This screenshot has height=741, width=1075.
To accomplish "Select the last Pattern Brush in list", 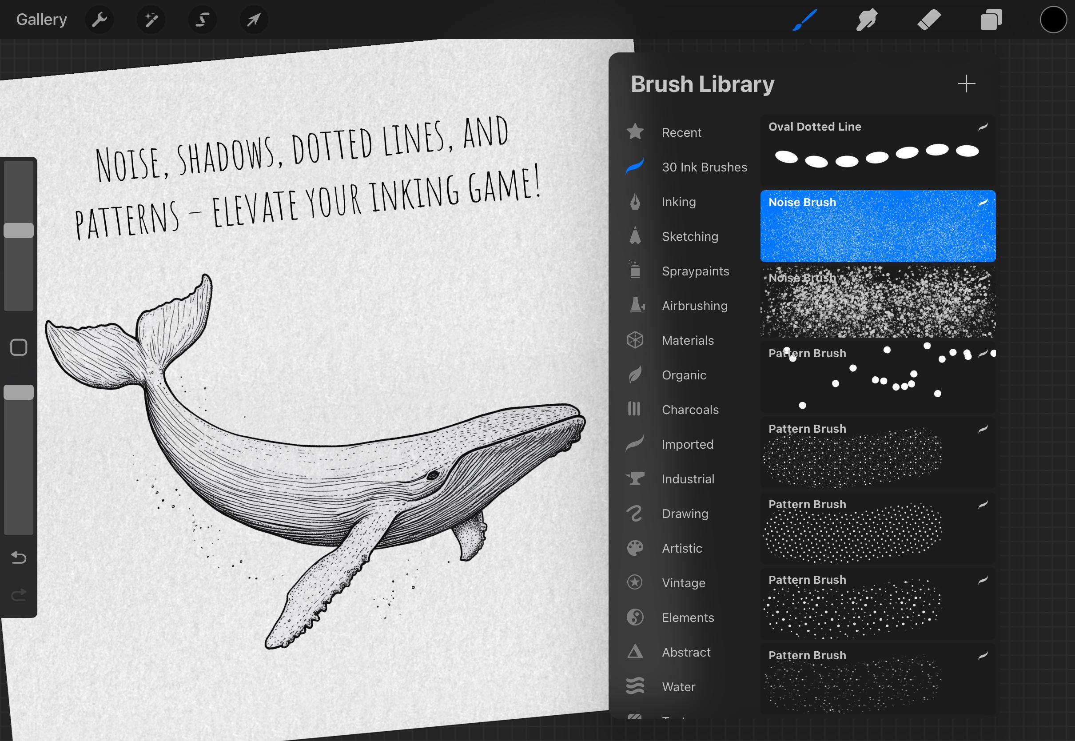I will (878, 679).
